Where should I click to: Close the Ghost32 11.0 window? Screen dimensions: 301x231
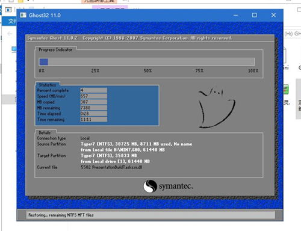[273, 15]
